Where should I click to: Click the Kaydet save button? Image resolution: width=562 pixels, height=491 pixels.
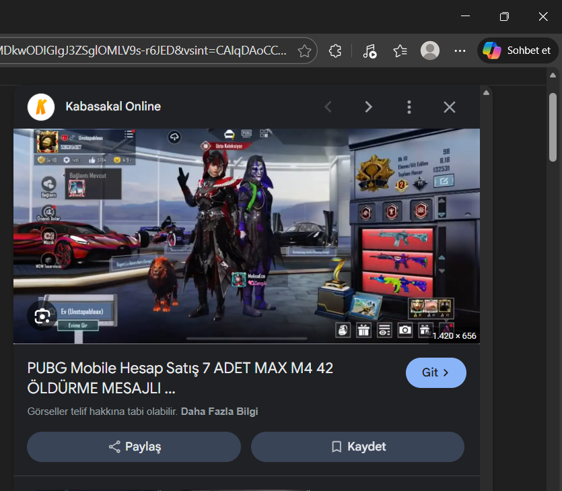[357, 447]
